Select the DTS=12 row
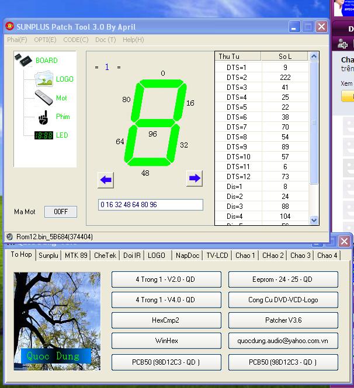Viewport: 354px width, 388px height. (x=262, y=176)
